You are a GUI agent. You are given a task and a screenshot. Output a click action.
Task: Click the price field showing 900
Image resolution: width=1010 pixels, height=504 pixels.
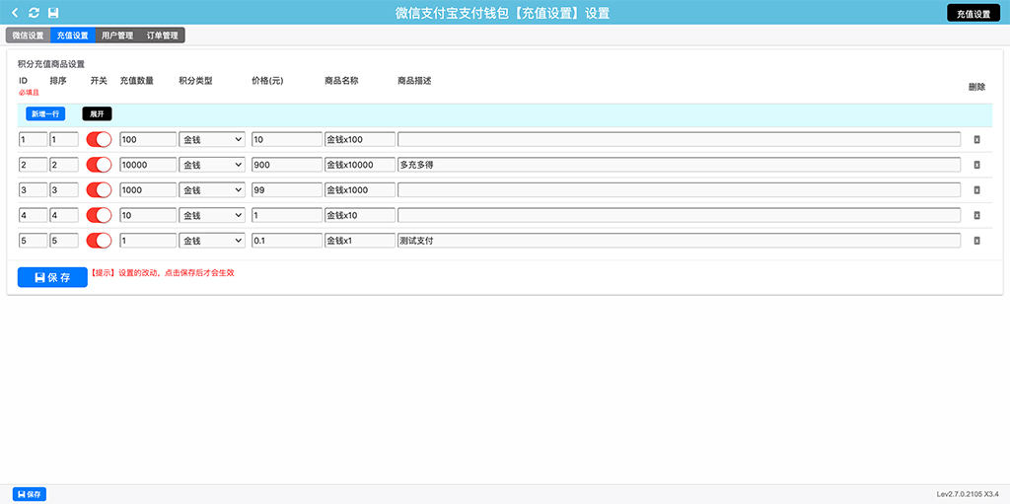click(x=286, y=165)
